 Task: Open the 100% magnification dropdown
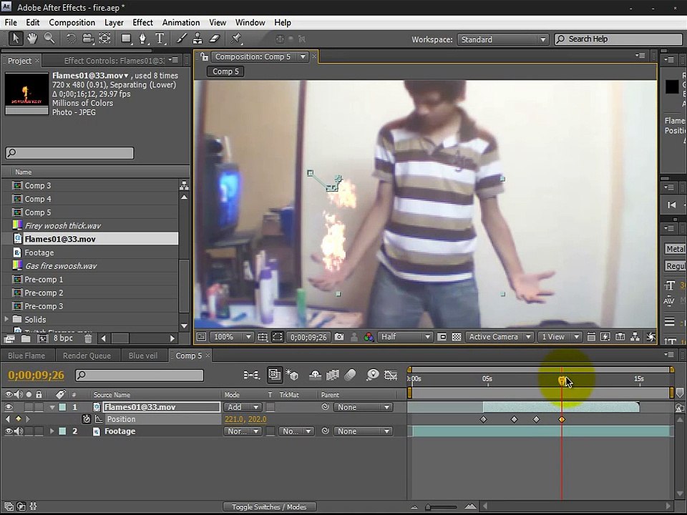point(232,337)
